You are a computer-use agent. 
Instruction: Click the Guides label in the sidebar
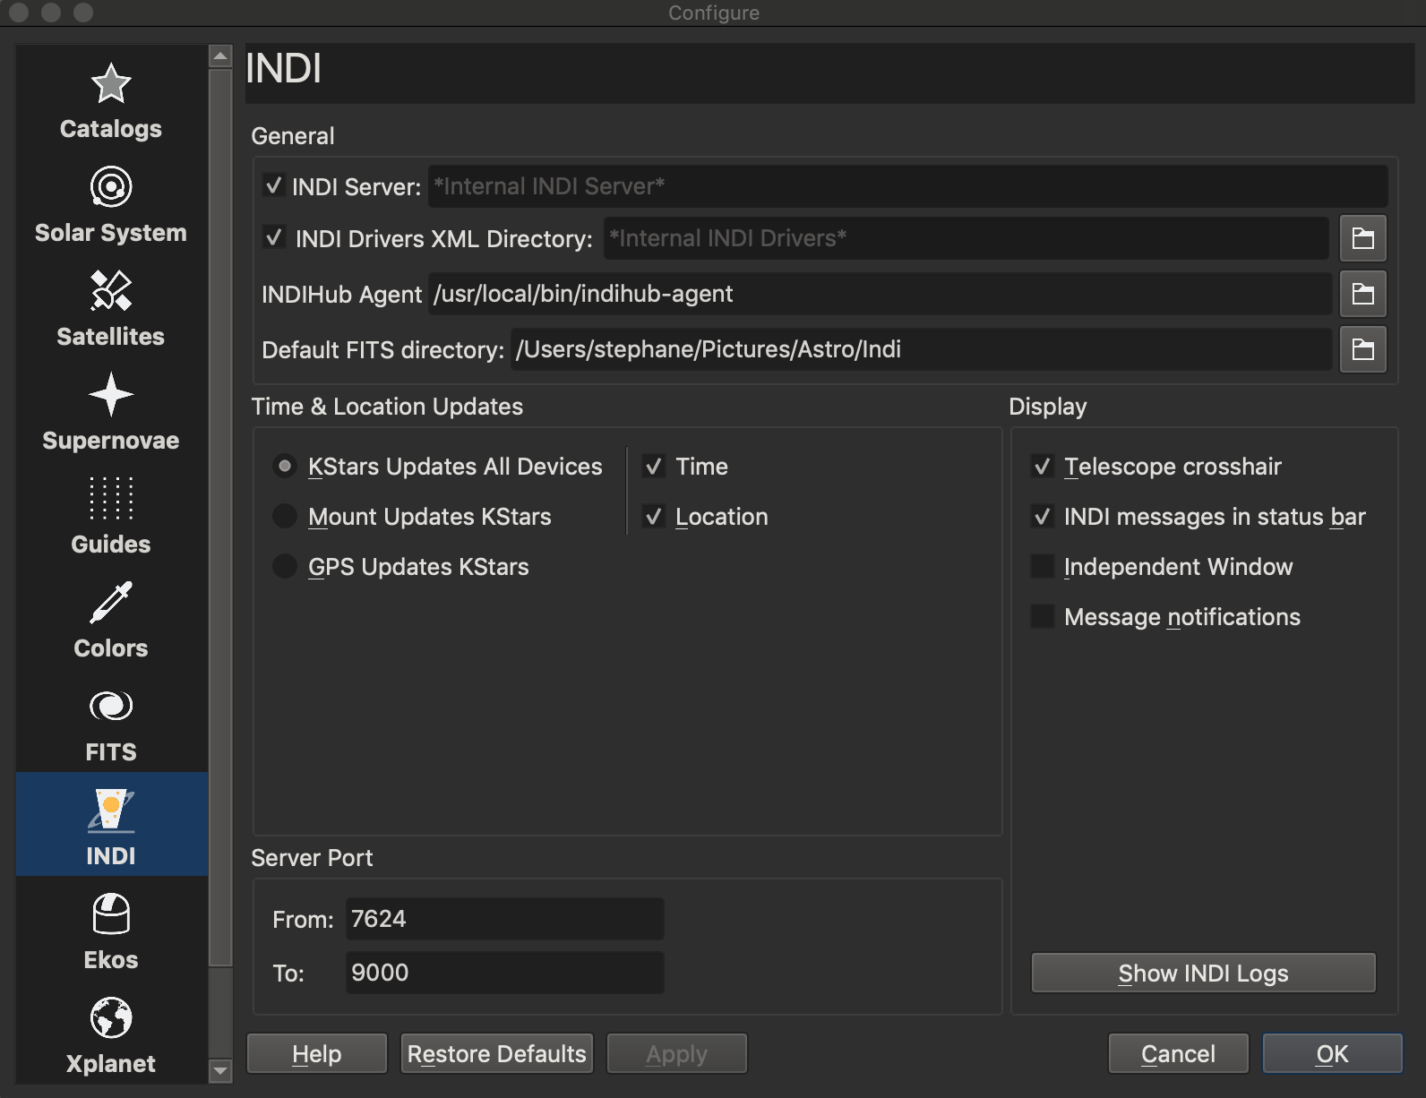point(111,545)
